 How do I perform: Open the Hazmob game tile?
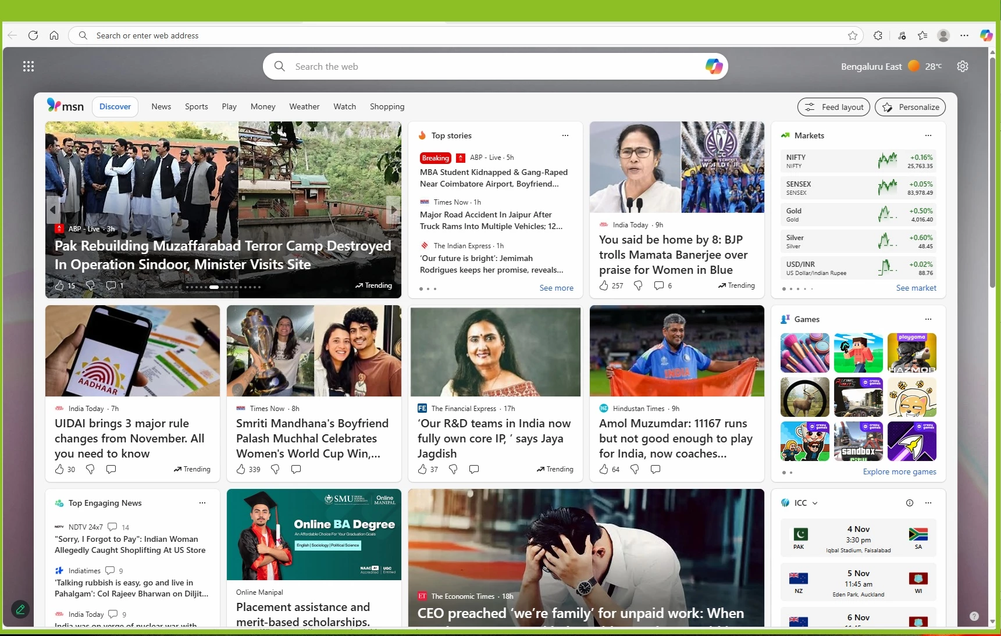click(x=912, y=353)
